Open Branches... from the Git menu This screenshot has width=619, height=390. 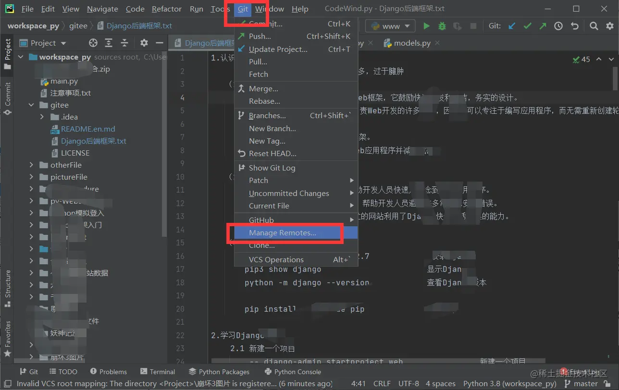coord(296,115)
